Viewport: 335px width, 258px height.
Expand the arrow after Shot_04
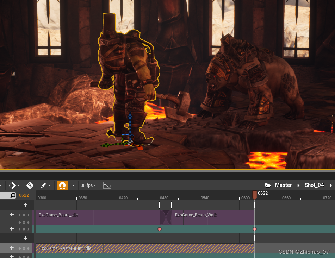click(331, 185)
